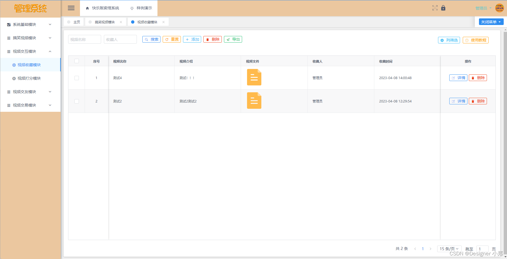The image size is (507, 259).
Task: Collapse 视频交互模块 menu
Action: 30,51
